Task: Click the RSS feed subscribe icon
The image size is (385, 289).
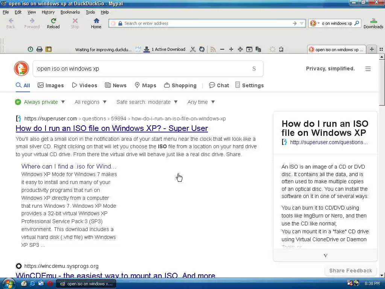Action: pos(213,49)
